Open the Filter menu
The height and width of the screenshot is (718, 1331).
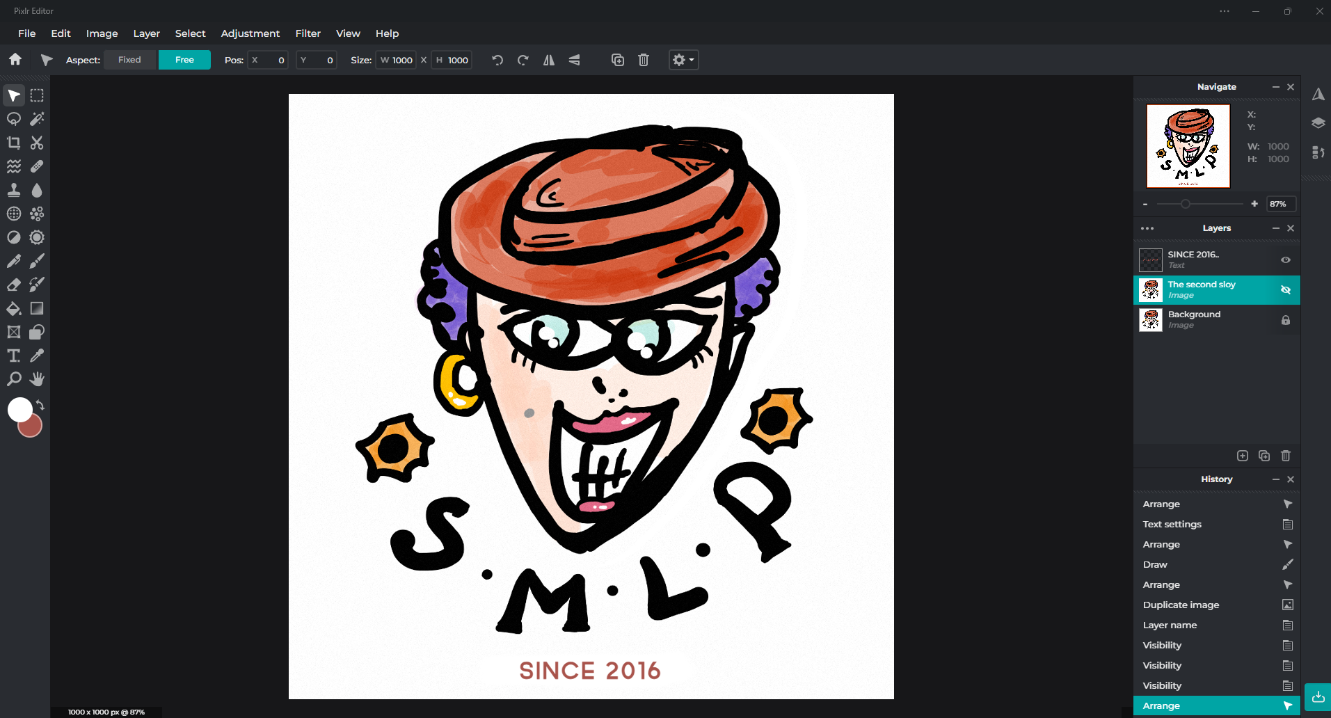tap(308, 33)
